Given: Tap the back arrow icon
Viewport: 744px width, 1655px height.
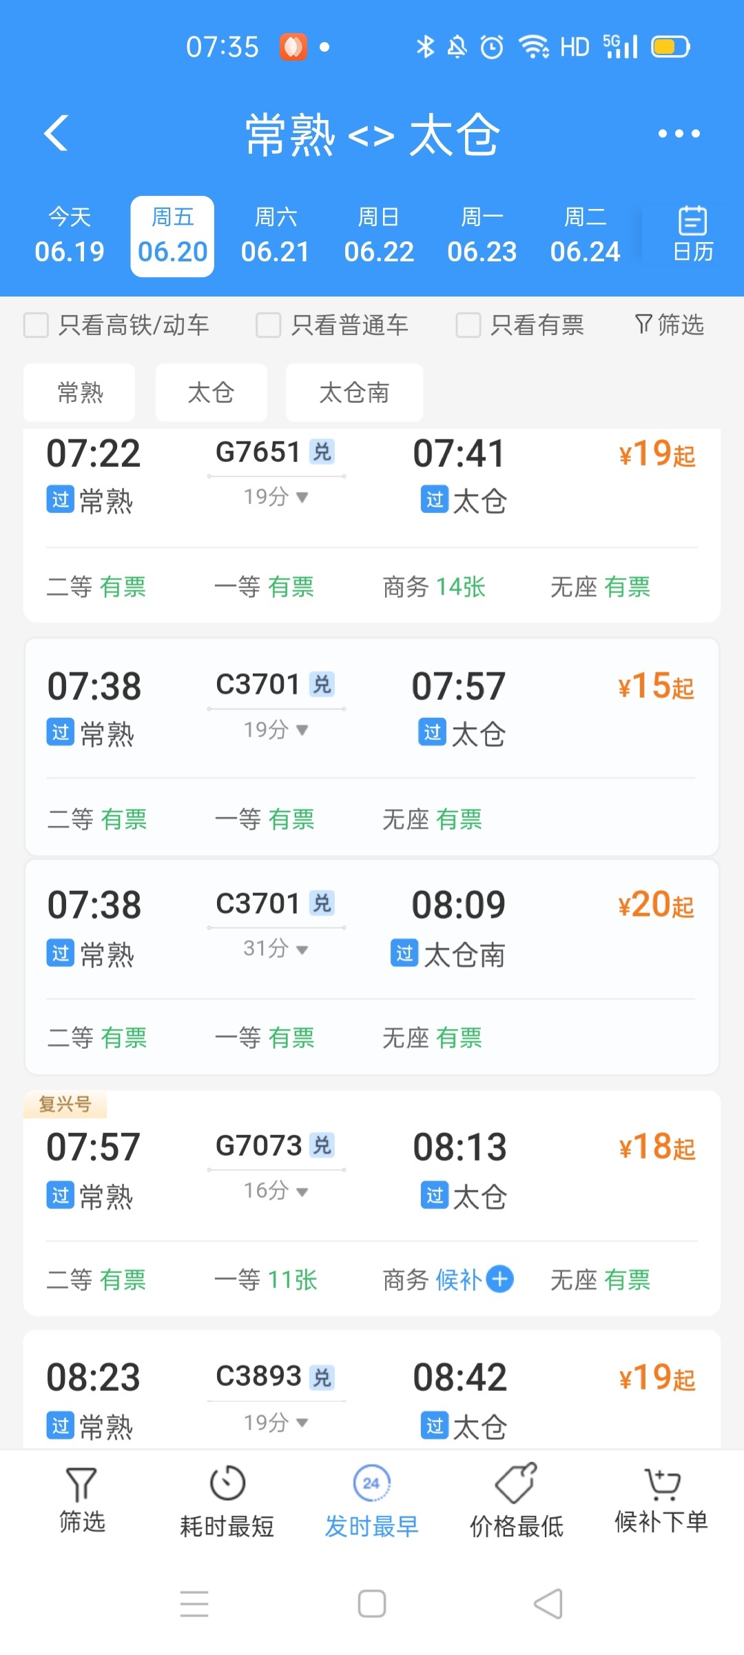Looking at the screenshot, I should click(56, 133).
